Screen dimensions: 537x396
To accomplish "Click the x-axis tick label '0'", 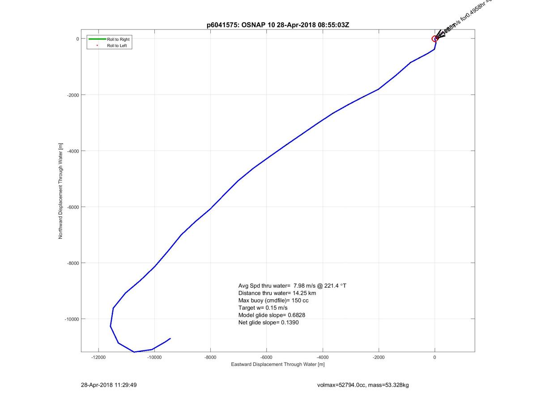I will tap(435, 357).
